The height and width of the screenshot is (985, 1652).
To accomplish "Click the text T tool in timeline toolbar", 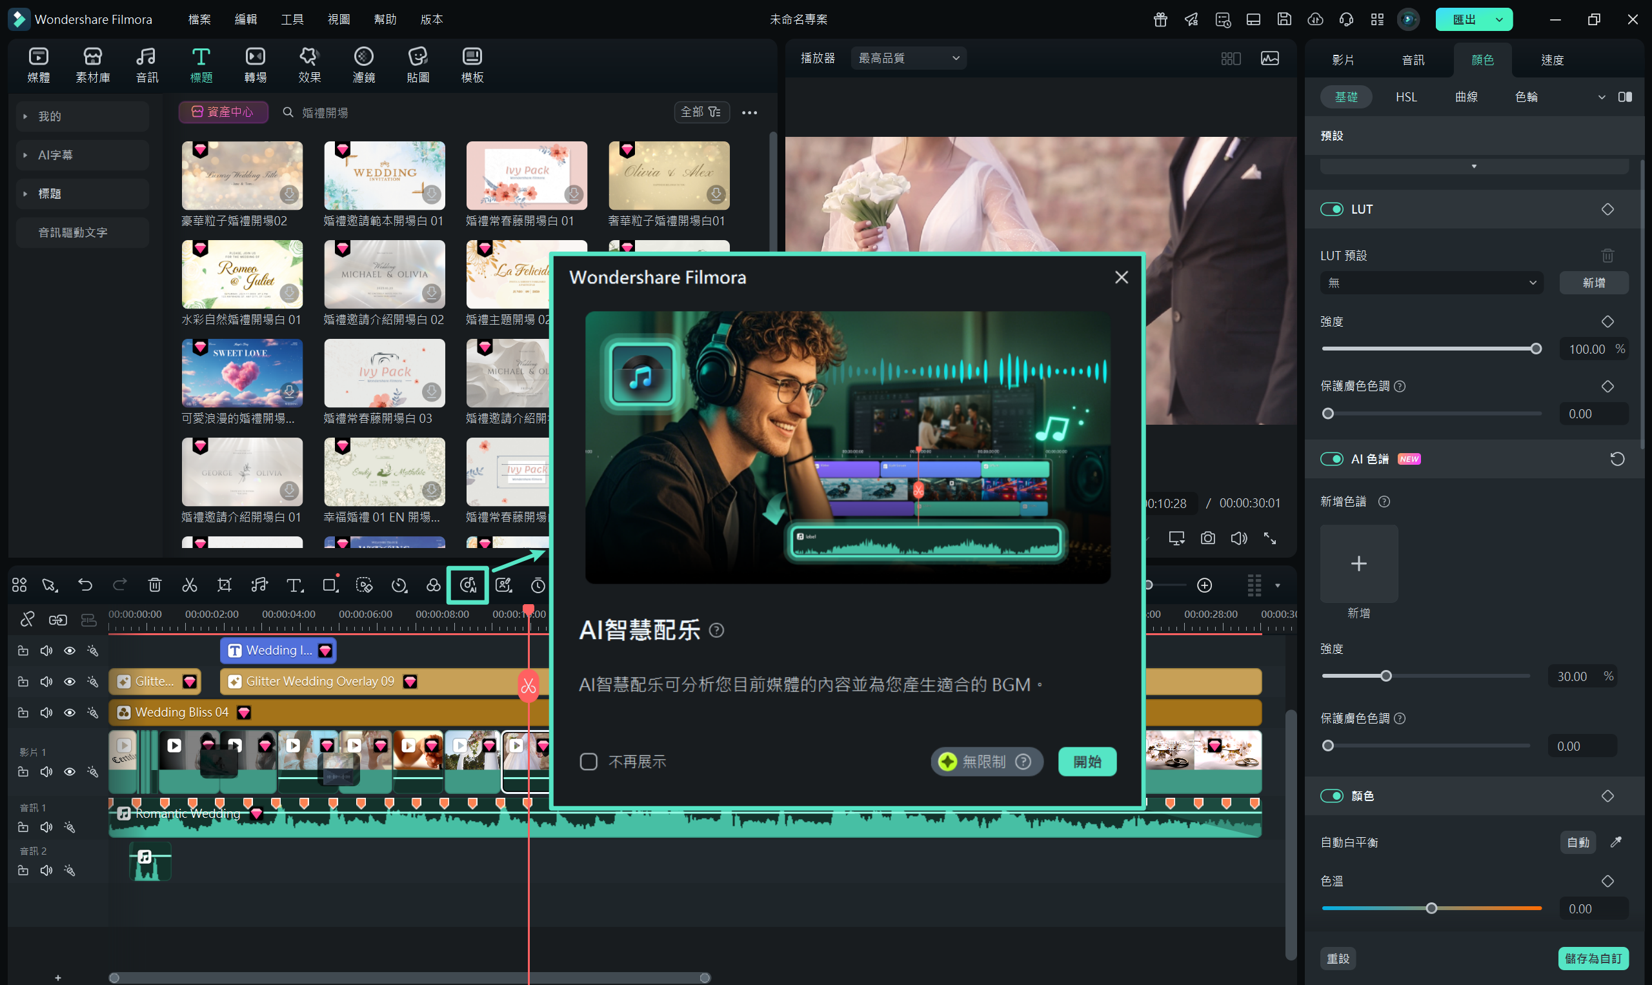I will coord(294,585).
